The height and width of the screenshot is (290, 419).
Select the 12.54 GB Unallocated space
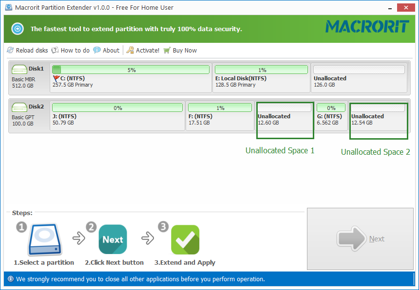click(378, 116)
